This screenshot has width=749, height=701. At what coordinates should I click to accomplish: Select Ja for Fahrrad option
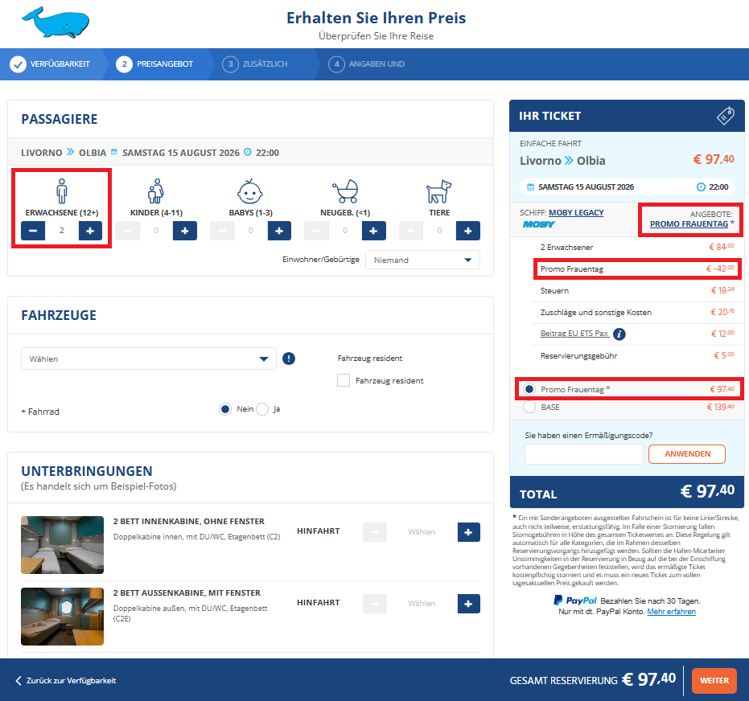[262, 409]
